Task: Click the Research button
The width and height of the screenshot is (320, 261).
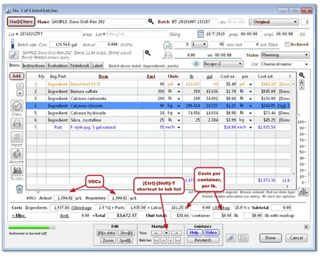Action: pos(203,240)
